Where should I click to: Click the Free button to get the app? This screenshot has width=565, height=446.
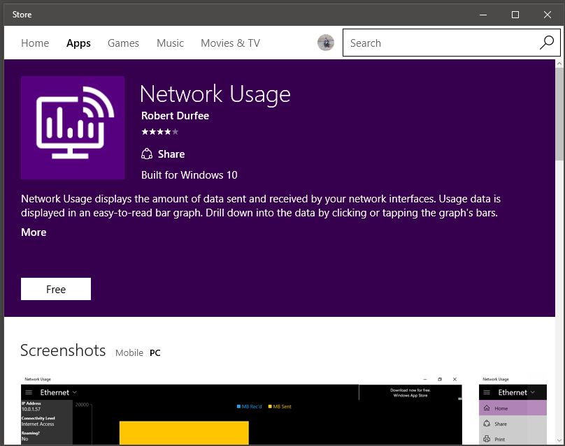coord(56,288)
